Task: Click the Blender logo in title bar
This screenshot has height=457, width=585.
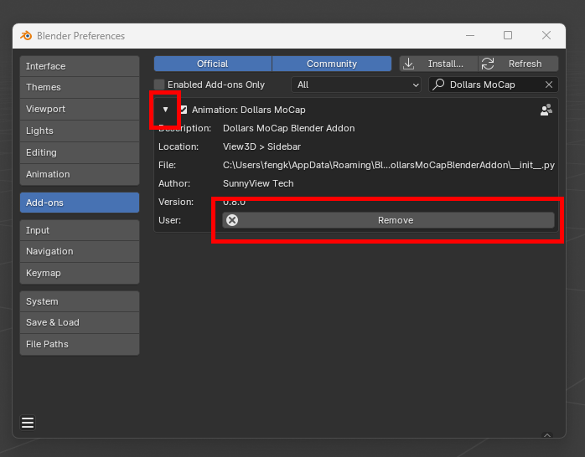Action: point(26,36)
